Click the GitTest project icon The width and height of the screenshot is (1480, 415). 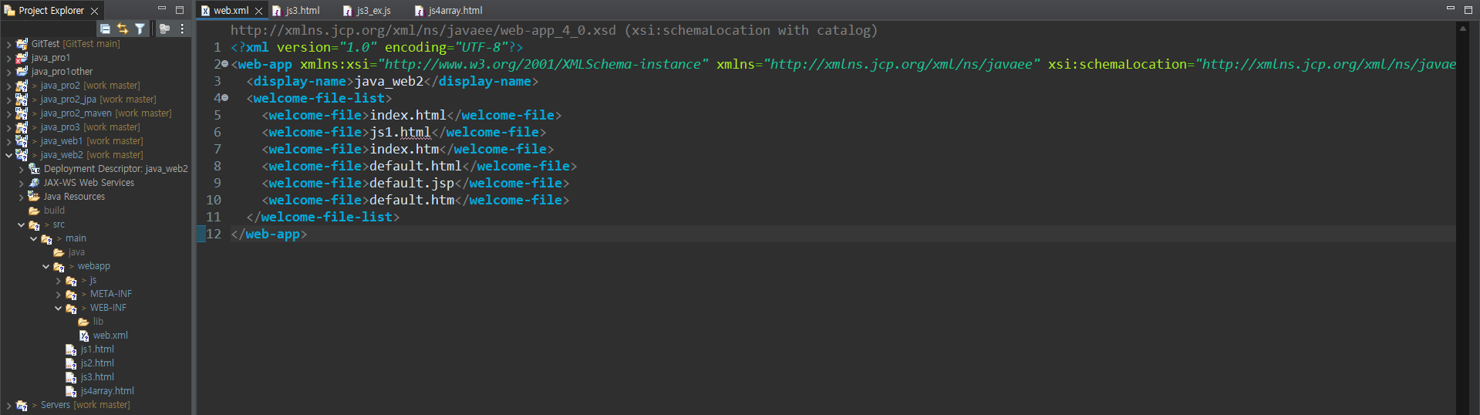click(x=22, y=44)
